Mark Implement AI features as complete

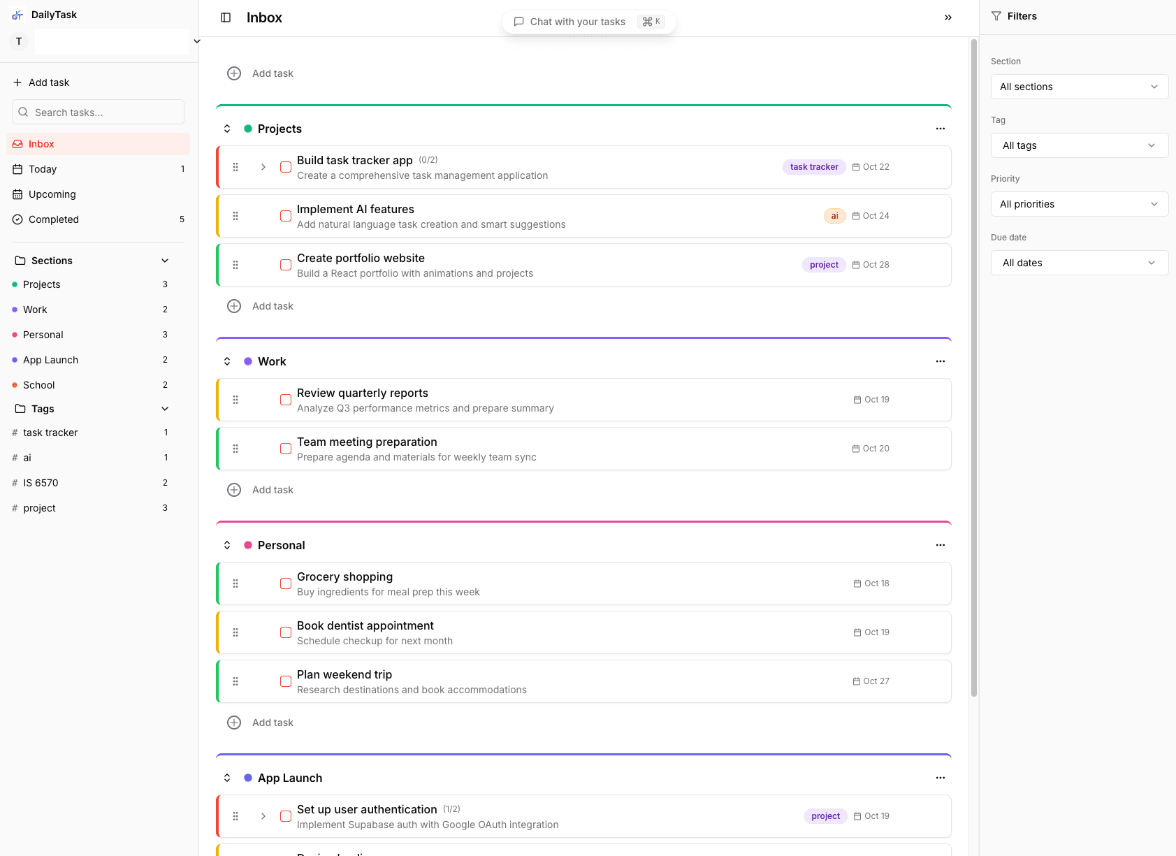tap(285, 215)
